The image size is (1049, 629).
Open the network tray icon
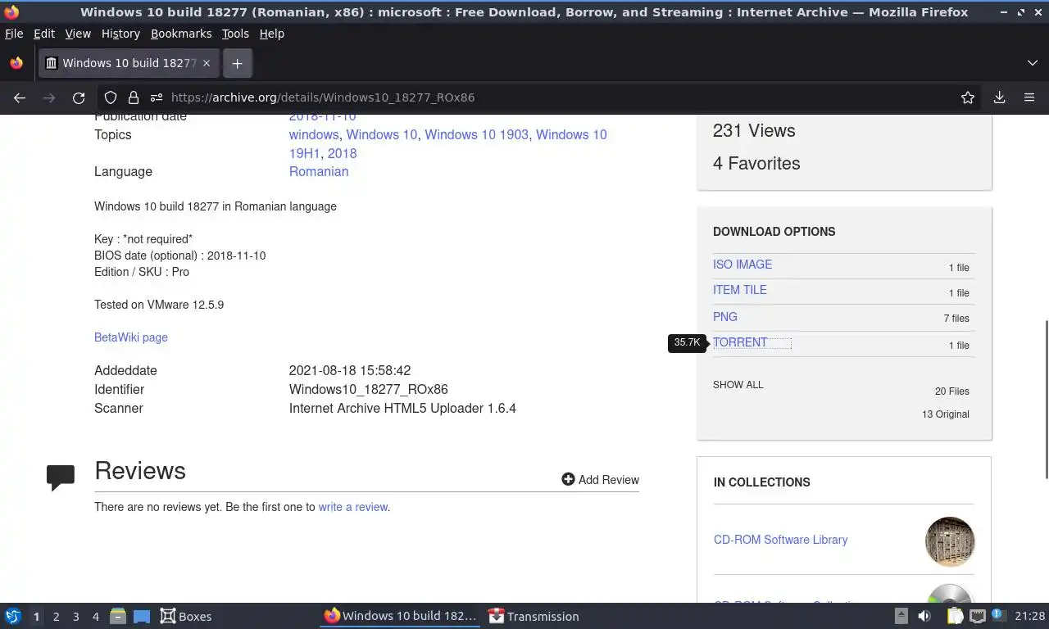[977, 616]
